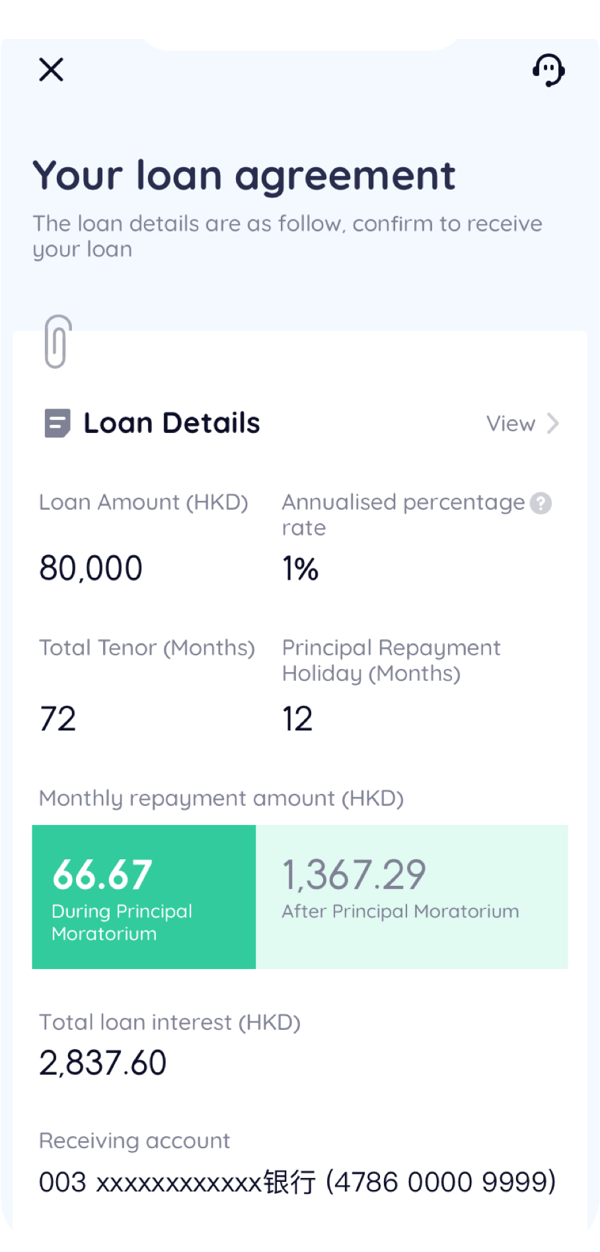Click the Annualised percentage rate label
Screen dimensions: 600x1252
point(403,514)
